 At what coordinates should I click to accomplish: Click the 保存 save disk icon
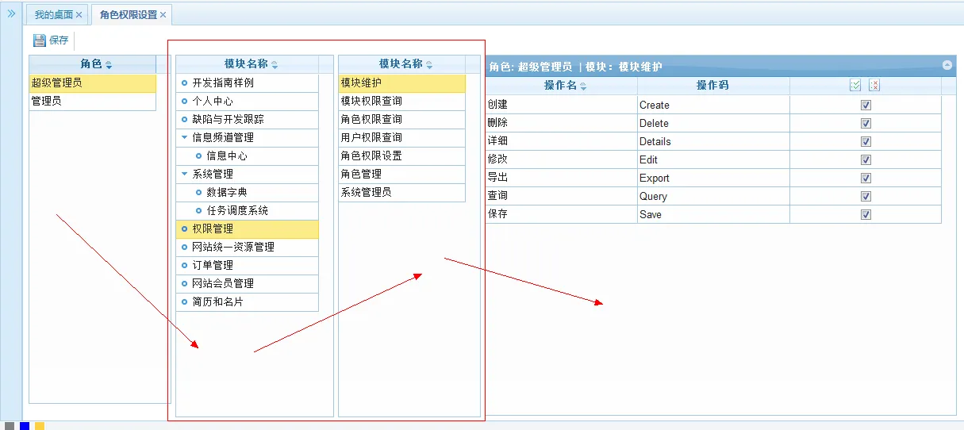(39, 40)
